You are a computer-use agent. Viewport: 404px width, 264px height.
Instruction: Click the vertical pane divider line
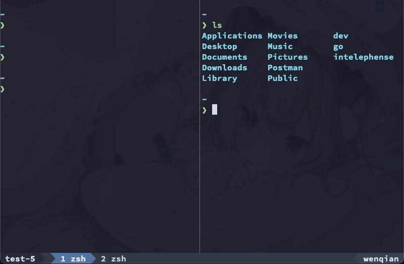(x=199, y=126)
